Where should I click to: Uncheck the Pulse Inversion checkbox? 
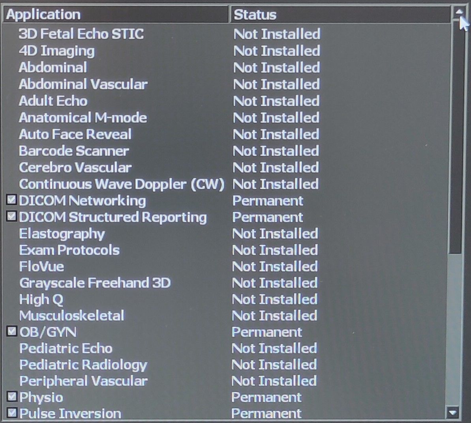(12, 413)
